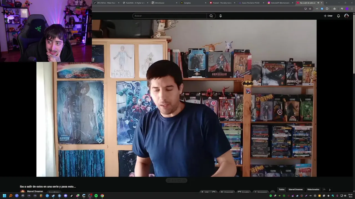
Task: Expand chips with the right chevron arrow
Action: coord(329,190)
